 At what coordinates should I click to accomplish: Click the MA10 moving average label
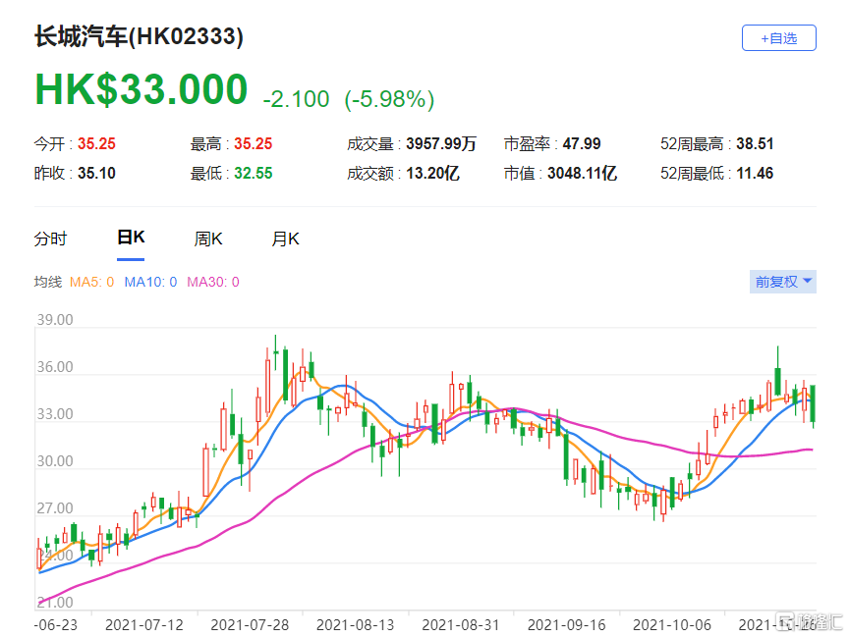(x=150, y=282)
